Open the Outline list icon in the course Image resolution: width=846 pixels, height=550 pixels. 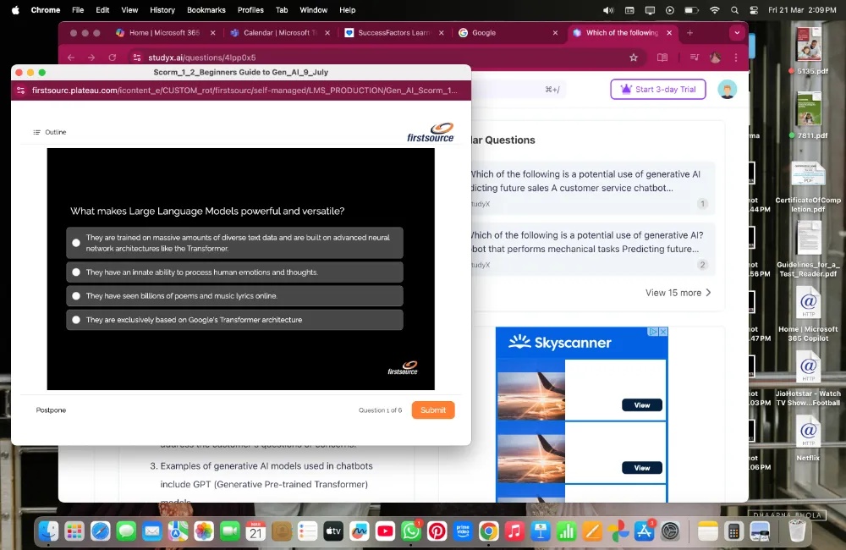click(36, 132)
